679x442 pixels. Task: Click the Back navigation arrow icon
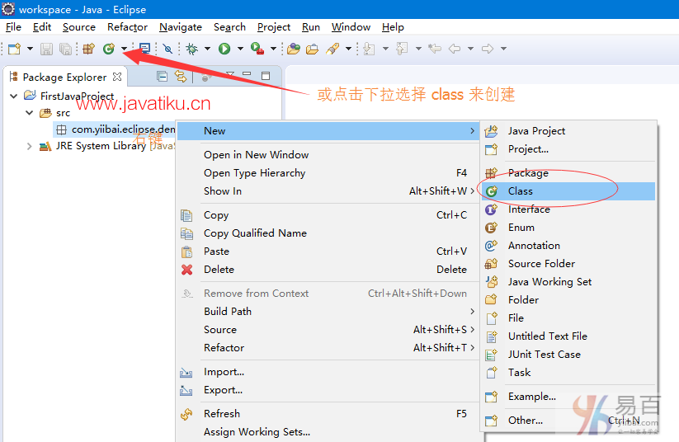coord(455,49)
